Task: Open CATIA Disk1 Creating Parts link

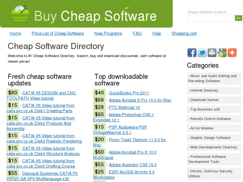Action: (40, 108)
